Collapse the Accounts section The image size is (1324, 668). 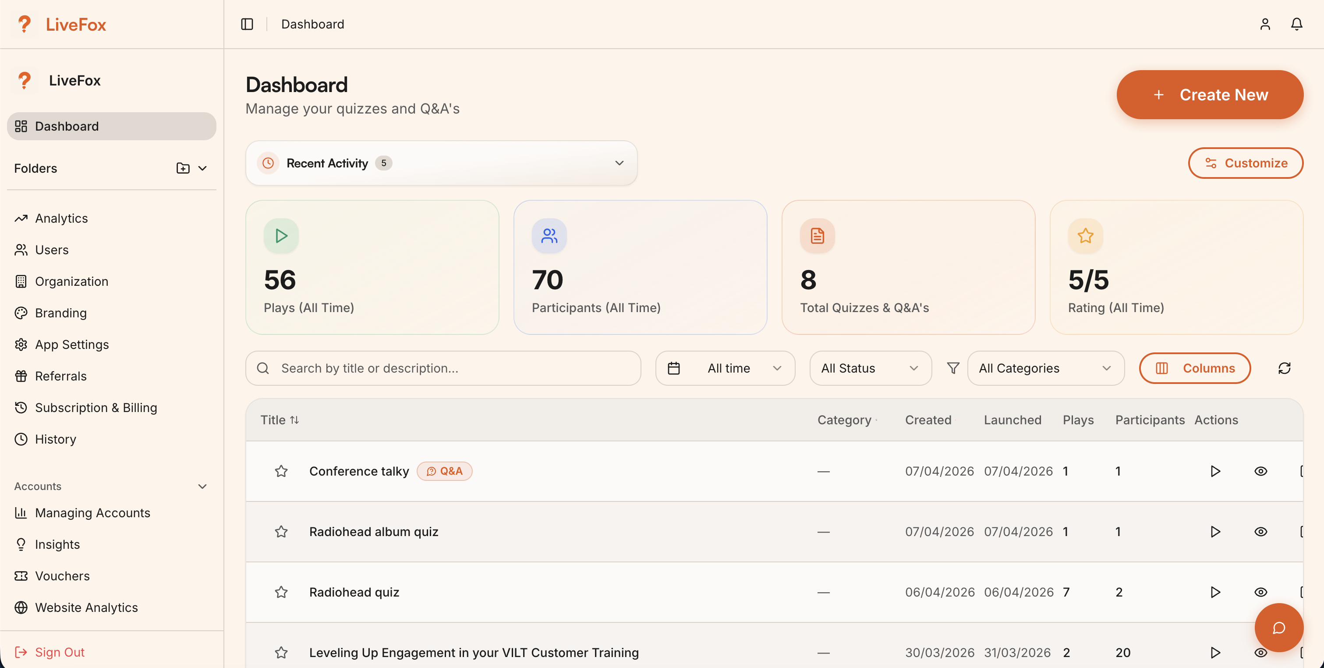202,487
